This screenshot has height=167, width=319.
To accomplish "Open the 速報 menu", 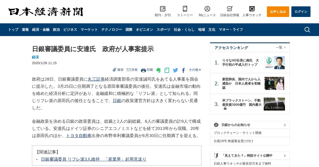I will pos(25,30).
